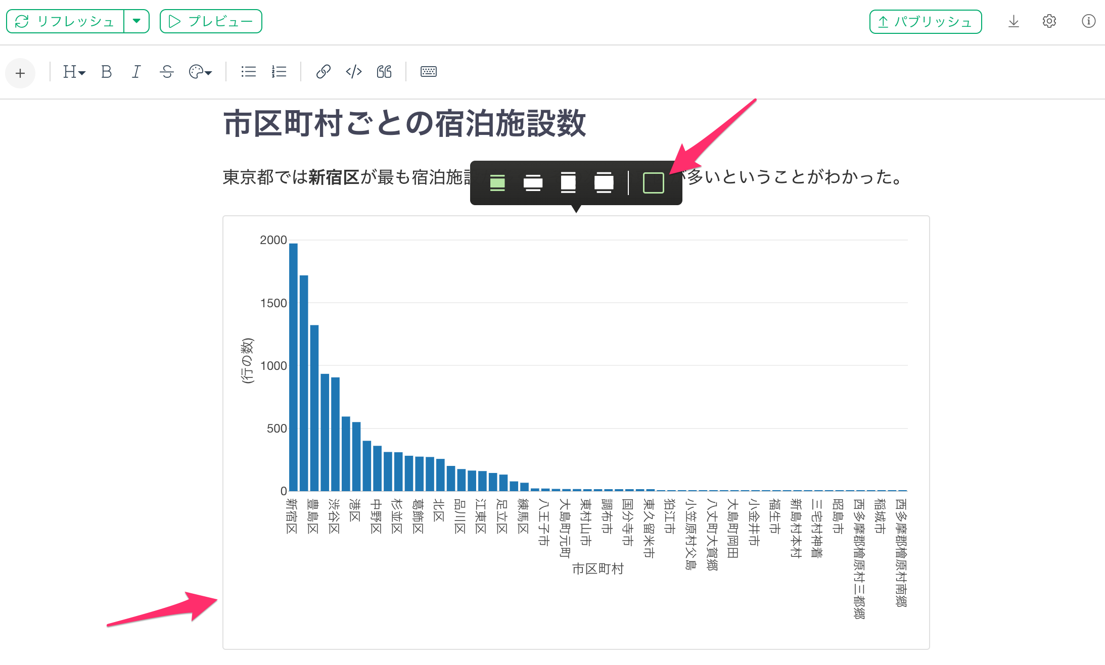Image resolution: width=1105 pixels, height=665 pixels.
Task: Select the large chart layout option
Action: [x=604, y=182]
